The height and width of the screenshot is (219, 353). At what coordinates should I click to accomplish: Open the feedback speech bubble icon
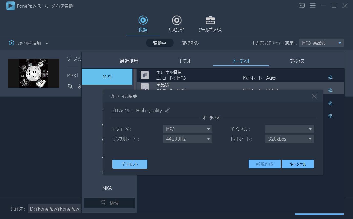302,5
